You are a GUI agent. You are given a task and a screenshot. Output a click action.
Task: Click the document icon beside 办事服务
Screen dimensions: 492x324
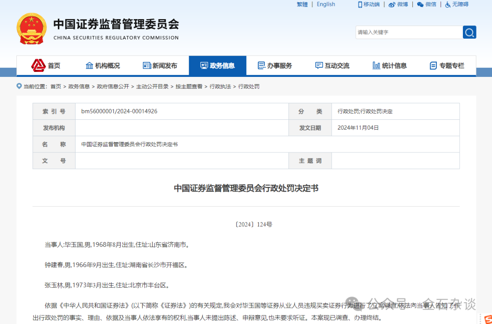tap(261, 66)
